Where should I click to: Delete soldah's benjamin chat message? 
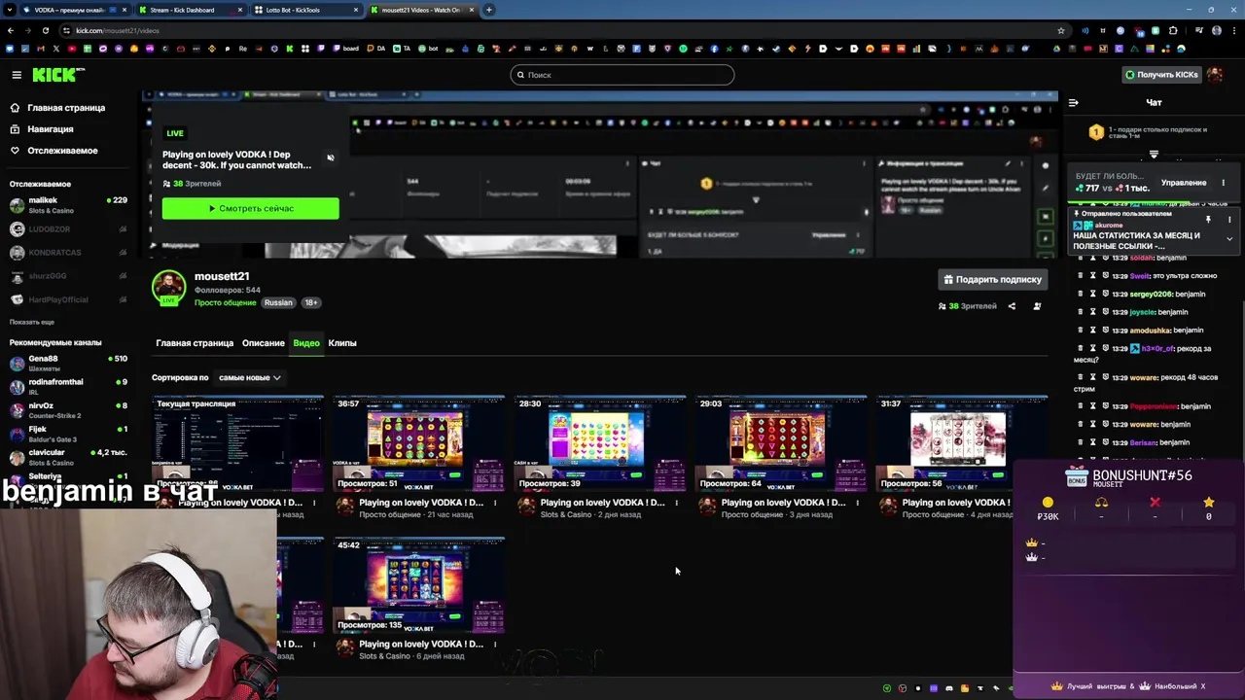coord(1080,258)
